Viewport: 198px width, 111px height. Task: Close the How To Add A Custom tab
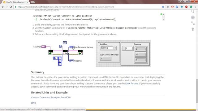pyautogui.click(x=27, y=2)
